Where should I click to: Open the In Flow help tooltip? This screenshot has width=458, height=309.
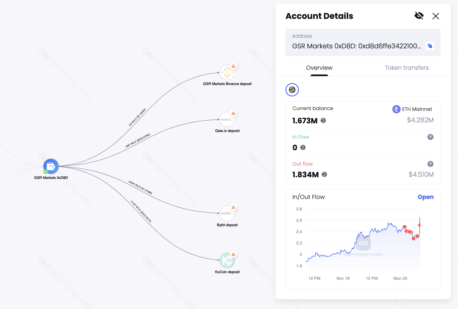click(430, 137)
